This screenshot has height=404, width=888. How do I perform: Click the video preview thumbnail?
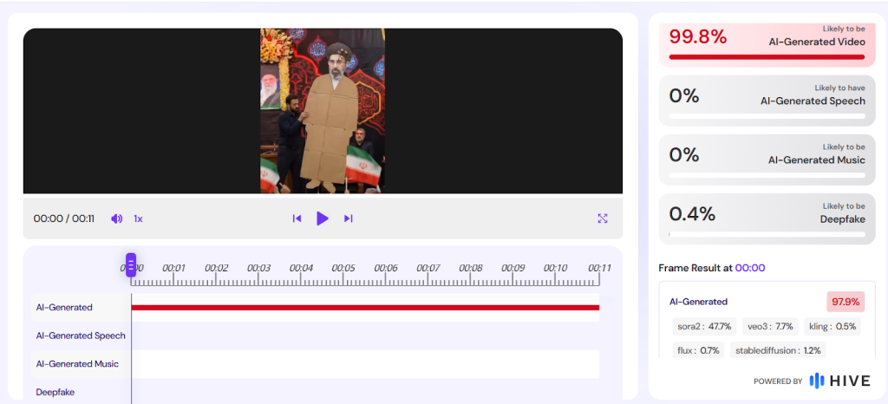[x=323, y=111]
